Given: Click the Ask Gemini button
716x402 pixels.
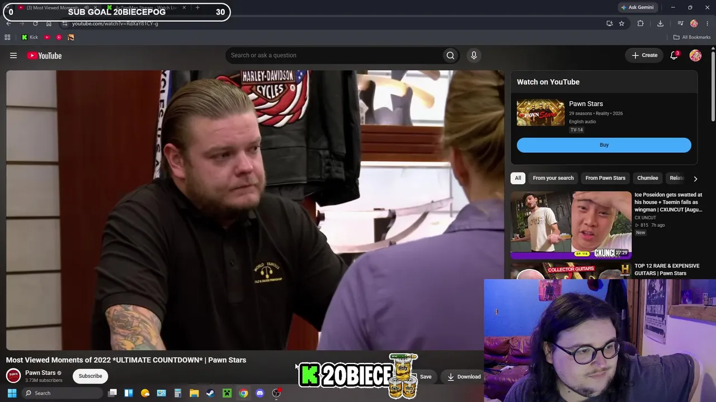Looking at the screenshot, I should click(637, 7).
